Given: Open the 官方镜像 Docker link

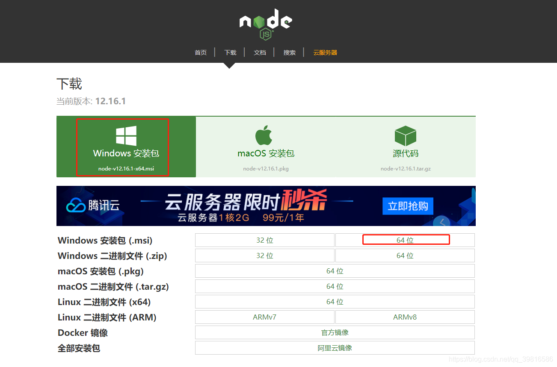Looking at the screenshot, I should [335, 332].
